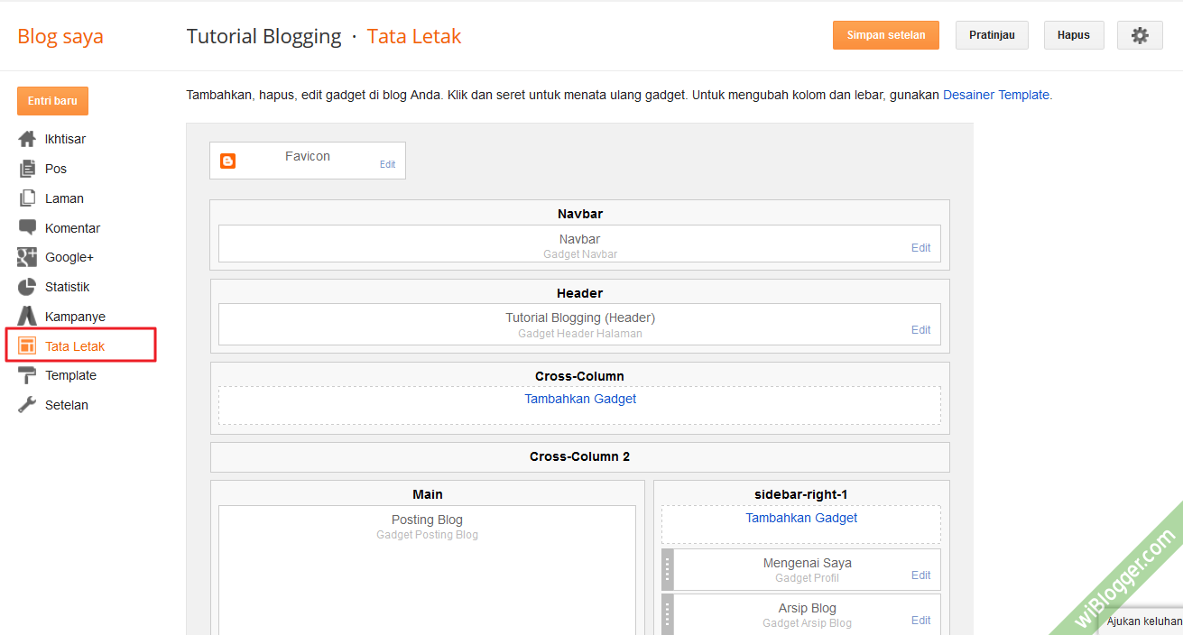Click the Blogger Favicon icon
The image size is (1183, 635).
(228, 161)
